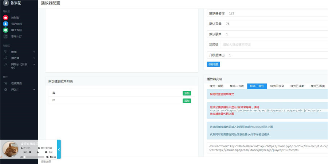Screen dimensions: 328x164
Task: Expand the 播放器 sidebar dropdown arrow
Action: 34,58
